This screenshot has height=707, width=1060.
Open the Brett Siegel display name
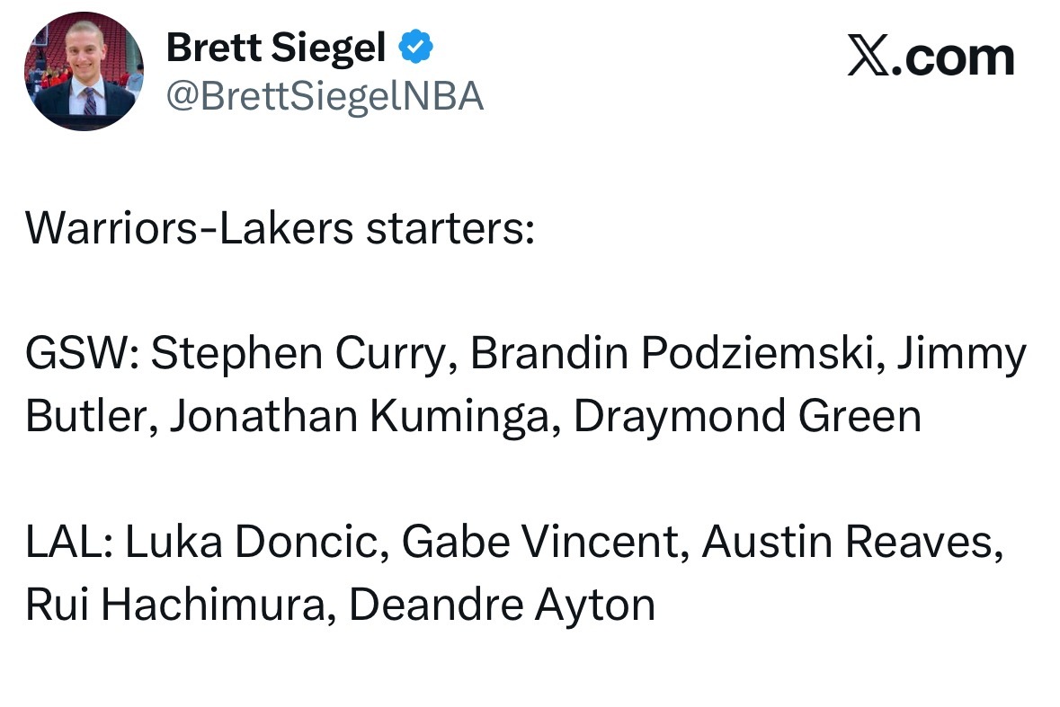point(276,48)
